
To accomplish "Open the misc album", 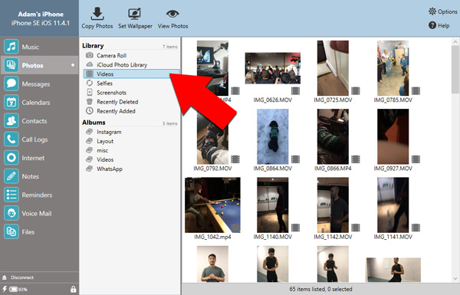I will point(131,150).
